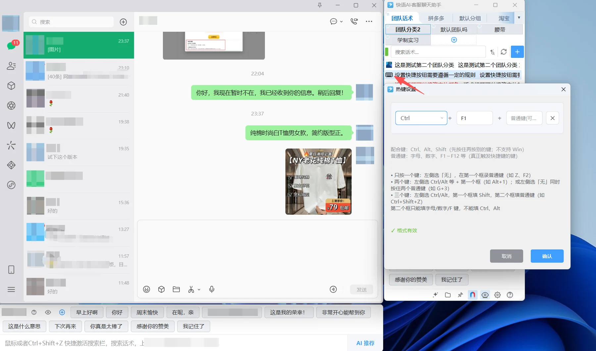
Task: Select the 学制实习 category
Action: pyautogui.click(x=408, y=40)
